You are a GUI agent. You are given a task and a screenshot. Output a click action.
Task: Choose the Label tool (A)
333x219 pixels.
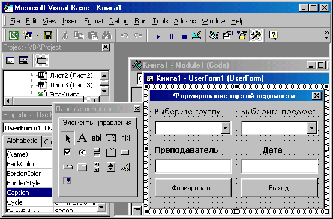click(82, 138)
